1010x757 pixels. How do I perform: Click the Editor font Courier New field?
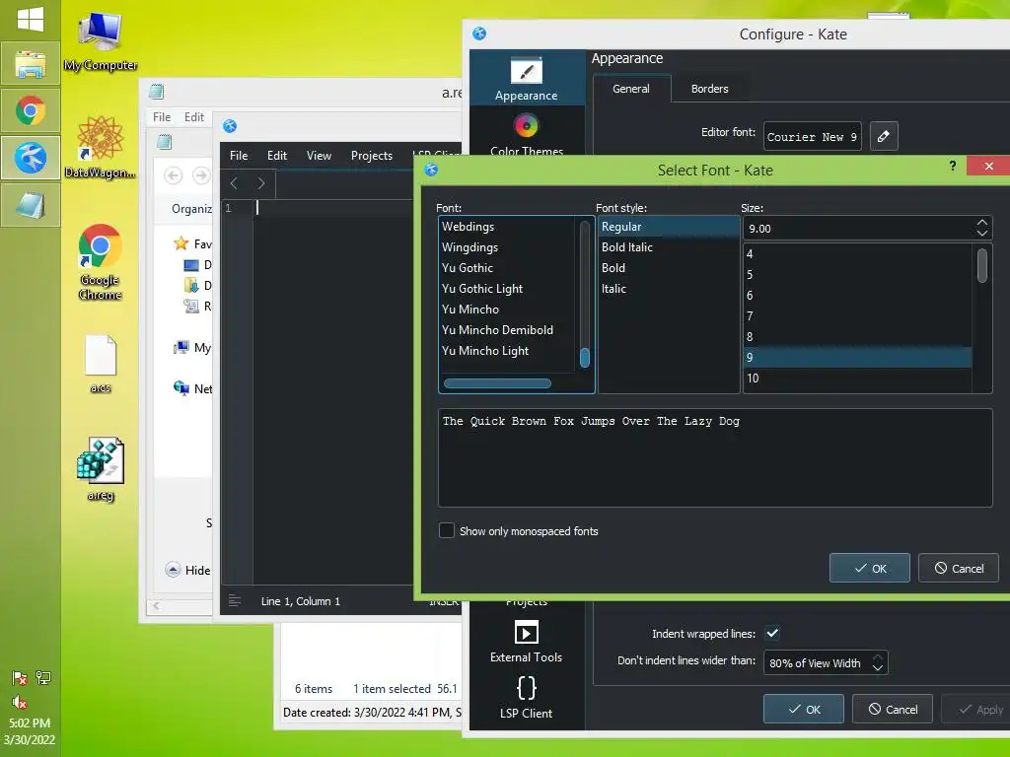[x=812, y=136]
